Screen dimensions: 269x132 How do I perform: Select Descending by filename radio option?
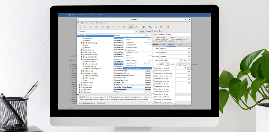pos(154,71)
